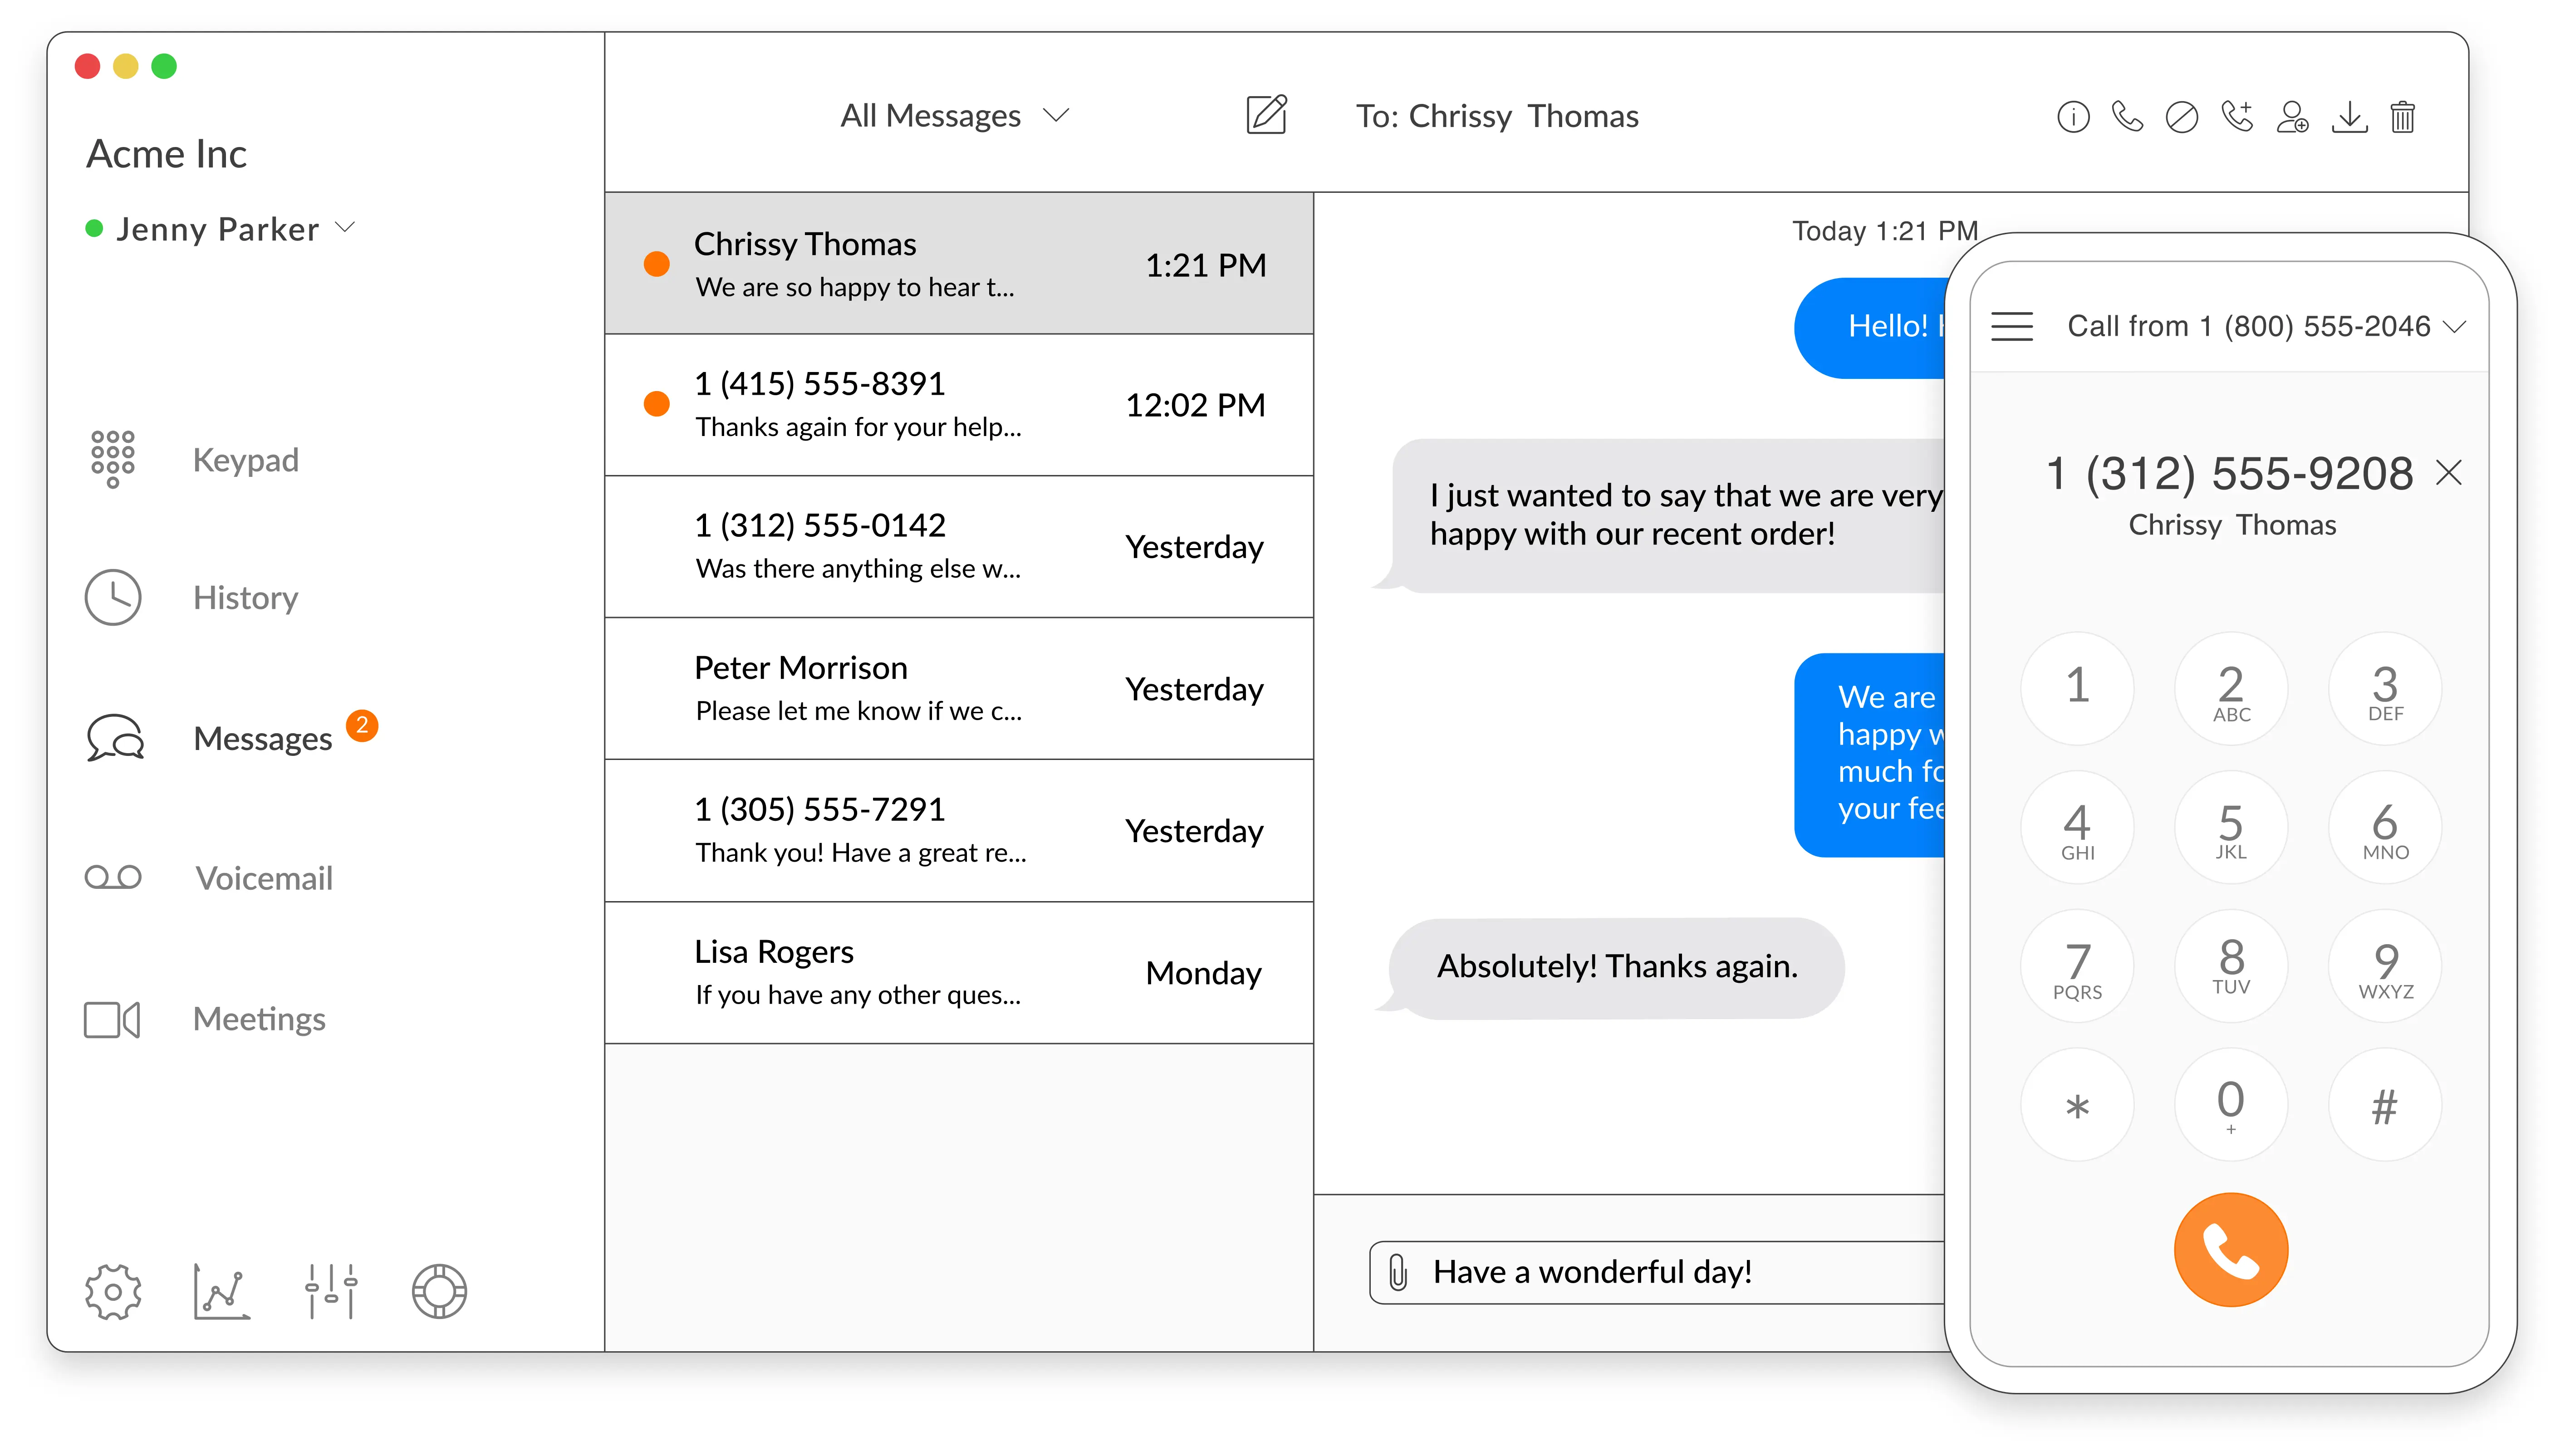Clear the dialed number with X
2565x1456 pixels.
tap(2448, 472)
